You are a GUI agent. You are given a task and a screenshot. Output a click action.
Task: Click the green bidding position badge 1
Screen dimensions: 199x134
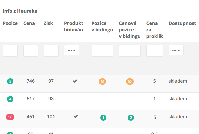coord(103,118)
